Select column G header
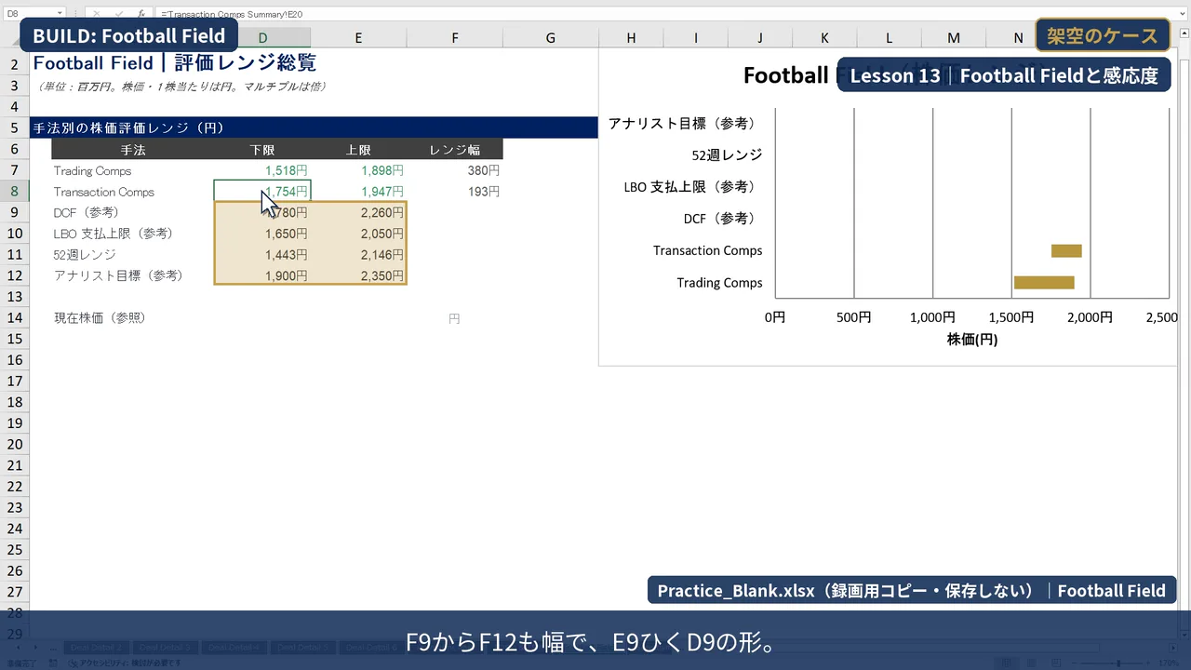This screenshot has width=1191, height=670. click(550, 38)
